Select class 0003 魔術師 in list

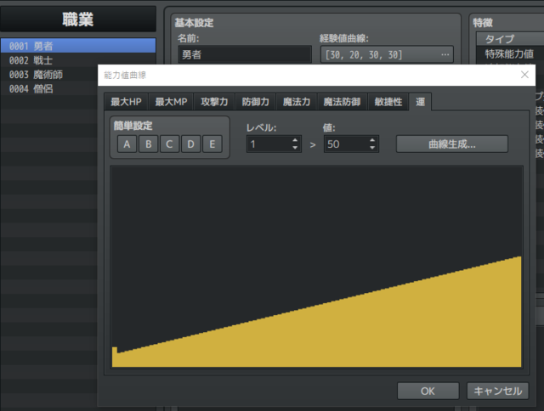(x=49, y=75)
